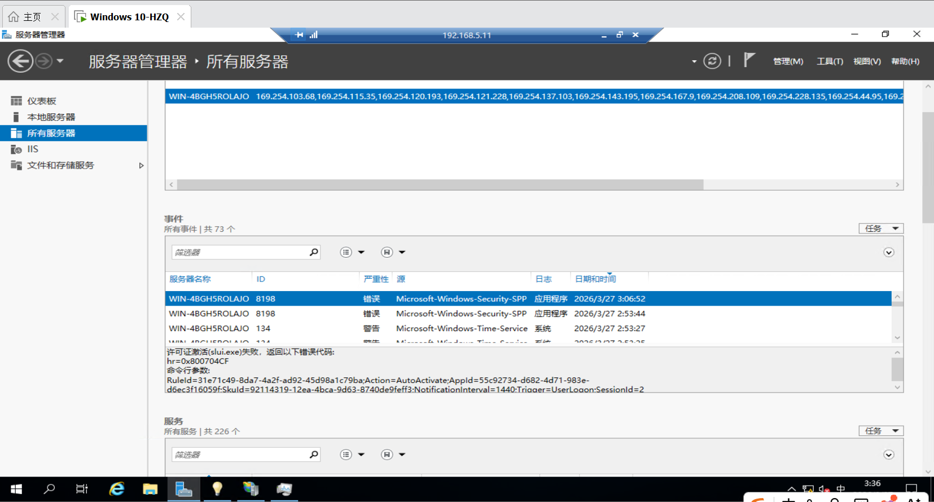Open the 工具(T) menu

click(830, 61)
